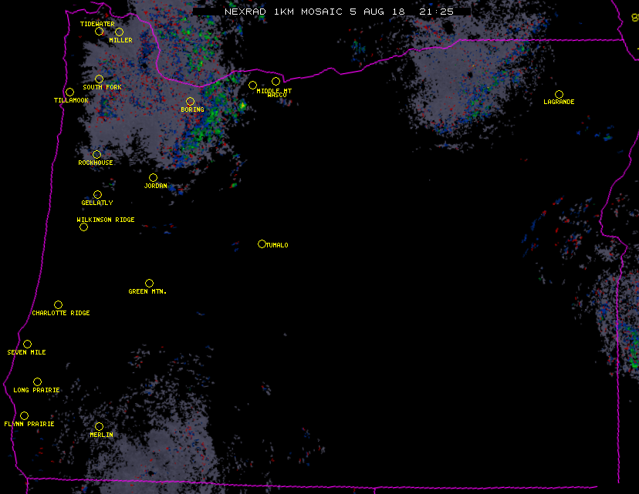Select the Tillamook station circle
The height and width of the screenshot is (494, 639).
tap(69, 92)
